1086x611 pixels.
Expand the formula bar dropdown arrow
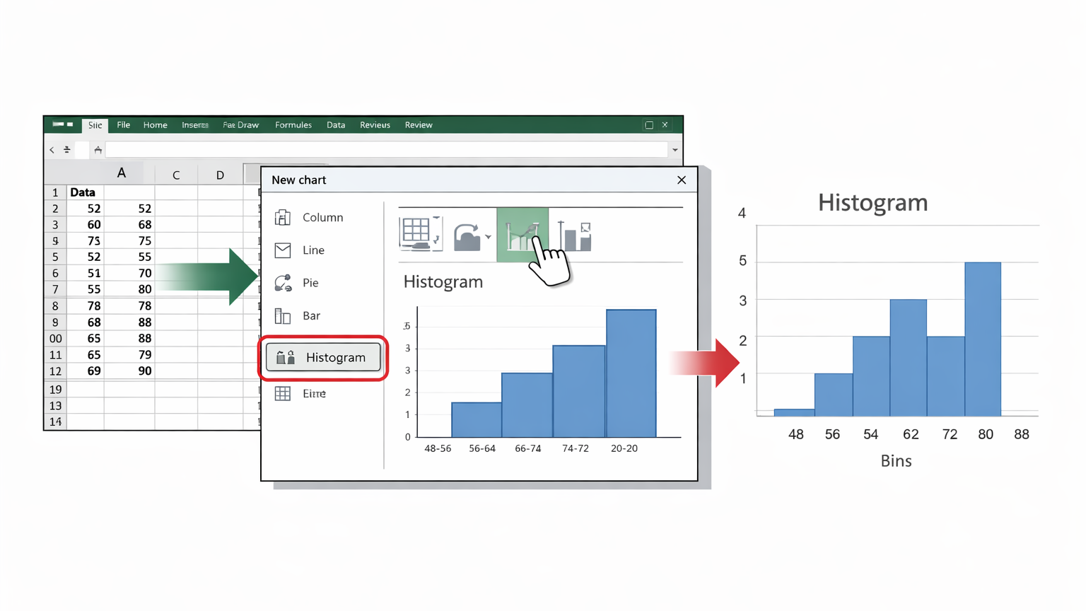[675, 150]
